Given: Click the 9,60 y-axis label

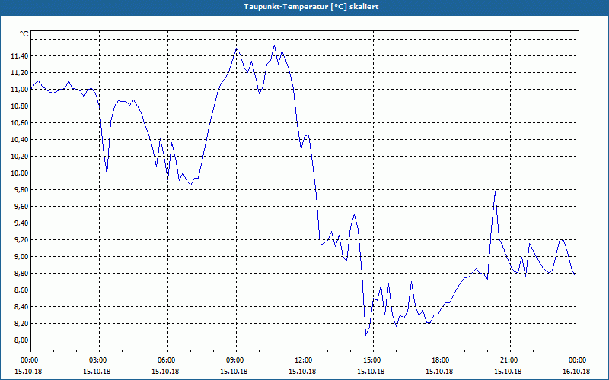Looking at the screenshot, I should [21, 206].
